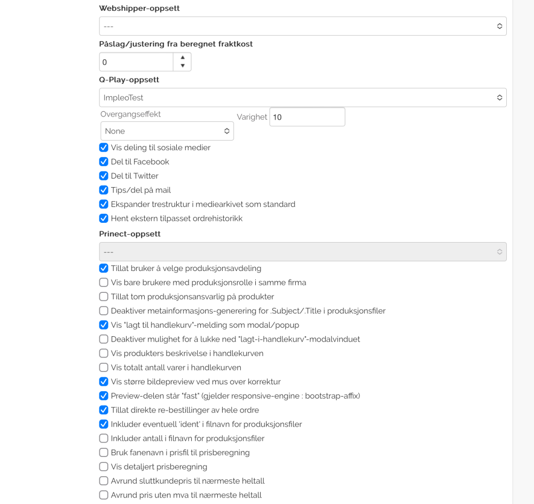Enable Tillat tom produksjonsansvarlig på produkter

point(104,297)
